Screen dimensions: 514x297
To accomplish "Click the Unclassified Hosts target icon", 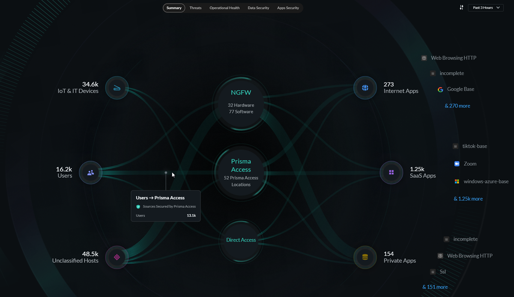I will point(117,257).
